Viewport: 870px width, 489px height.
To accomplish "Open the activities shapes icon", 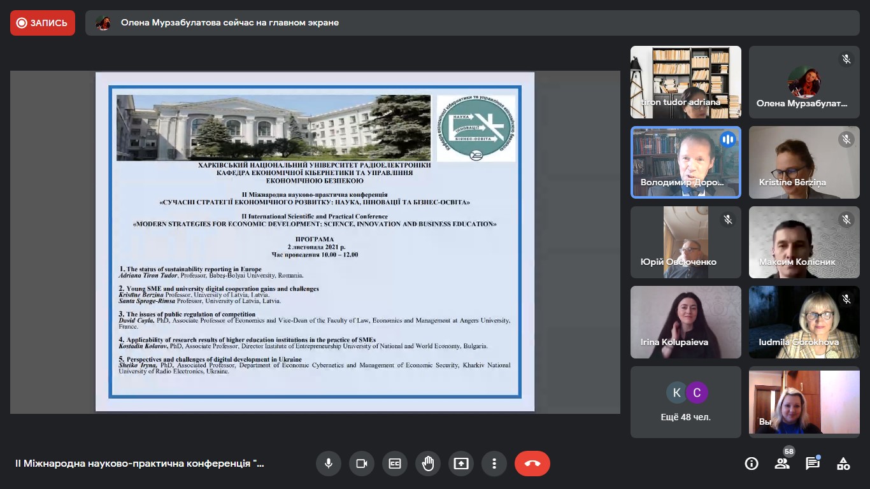I will (843, 464).
